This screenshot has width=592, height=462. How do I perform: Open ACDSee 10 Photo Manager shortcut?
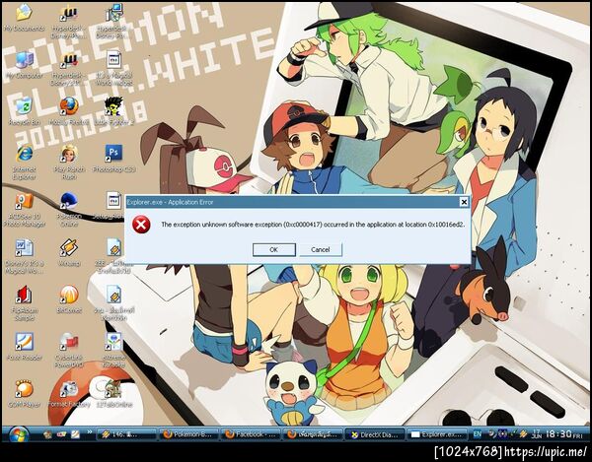(24, 210)
